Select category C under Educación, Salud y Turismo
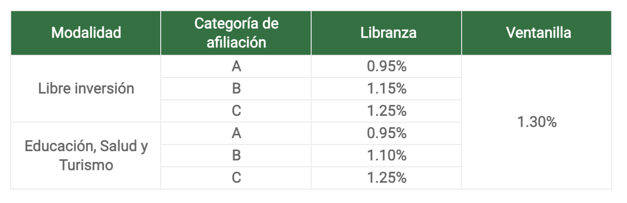627x203 pixels. (x=236, y=178)
